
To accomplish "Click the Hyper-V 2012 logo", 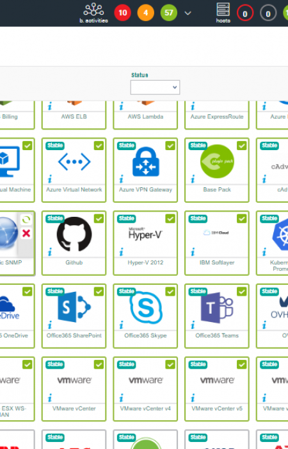I will tap(145, 233).
